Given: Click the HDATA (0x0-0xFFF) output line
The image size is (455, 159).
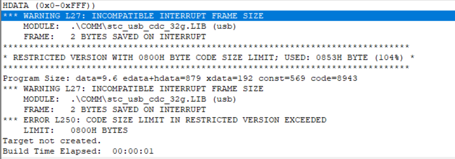Looking at the screenshot, I should click(49, 5).
